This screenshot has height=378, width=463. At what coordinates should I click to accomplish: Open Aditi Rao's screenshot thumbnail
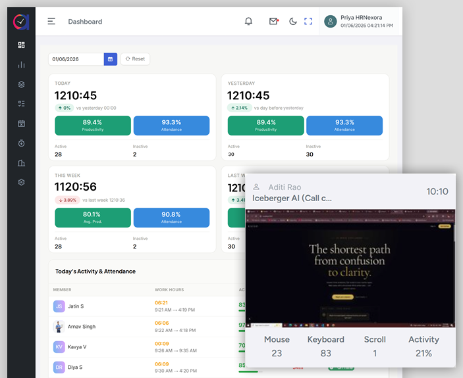(350, 268)
